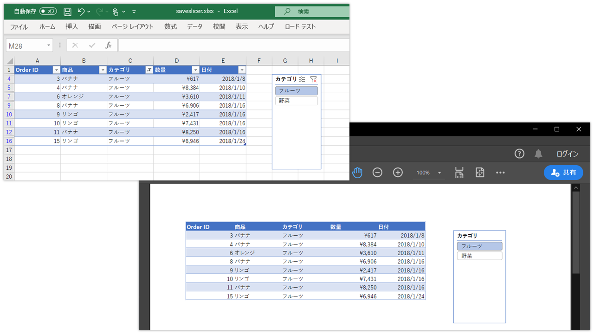Image resolution: width=594 pixels, height=334 pixels.
Task: Clear the カテゴリ slicer filter icon
Action: [x=314, y=79]
